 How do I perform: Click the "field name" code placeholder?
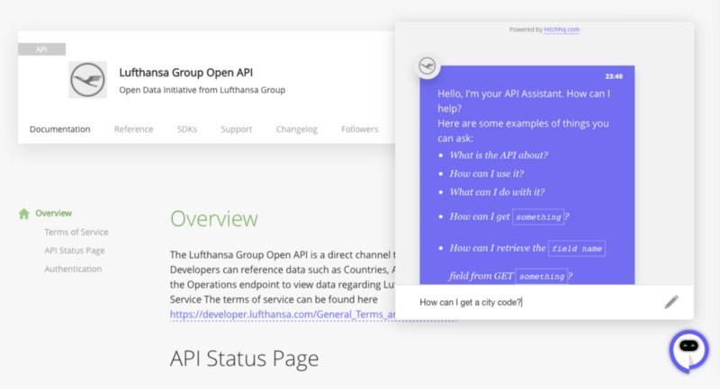[577, 248]
